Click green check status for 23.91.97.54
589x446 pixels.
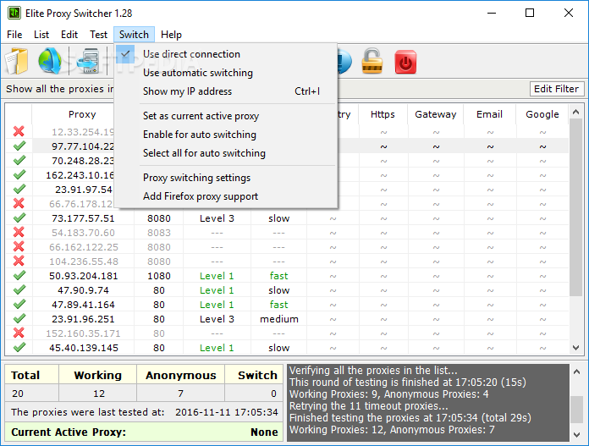click(19, 189)
